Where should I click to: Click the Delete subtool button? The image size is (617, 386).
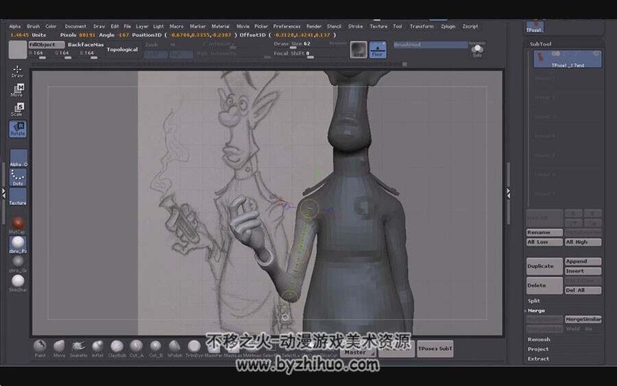click(x=544, y=285)
